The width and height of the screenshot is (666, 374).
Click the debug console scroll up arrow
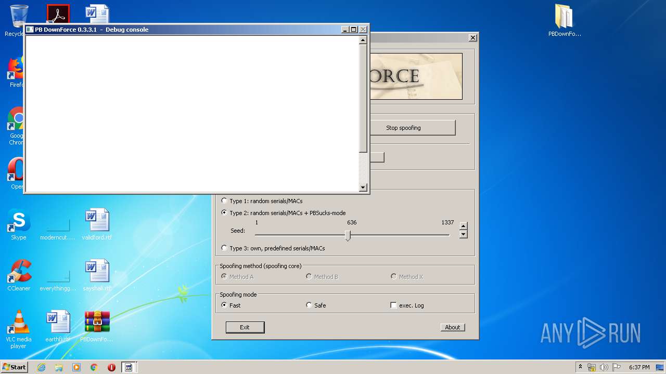(363, 40)
